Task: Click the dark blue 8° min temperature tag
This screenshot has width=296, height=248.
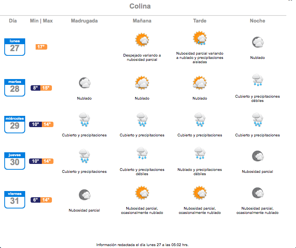Action: 36,88
